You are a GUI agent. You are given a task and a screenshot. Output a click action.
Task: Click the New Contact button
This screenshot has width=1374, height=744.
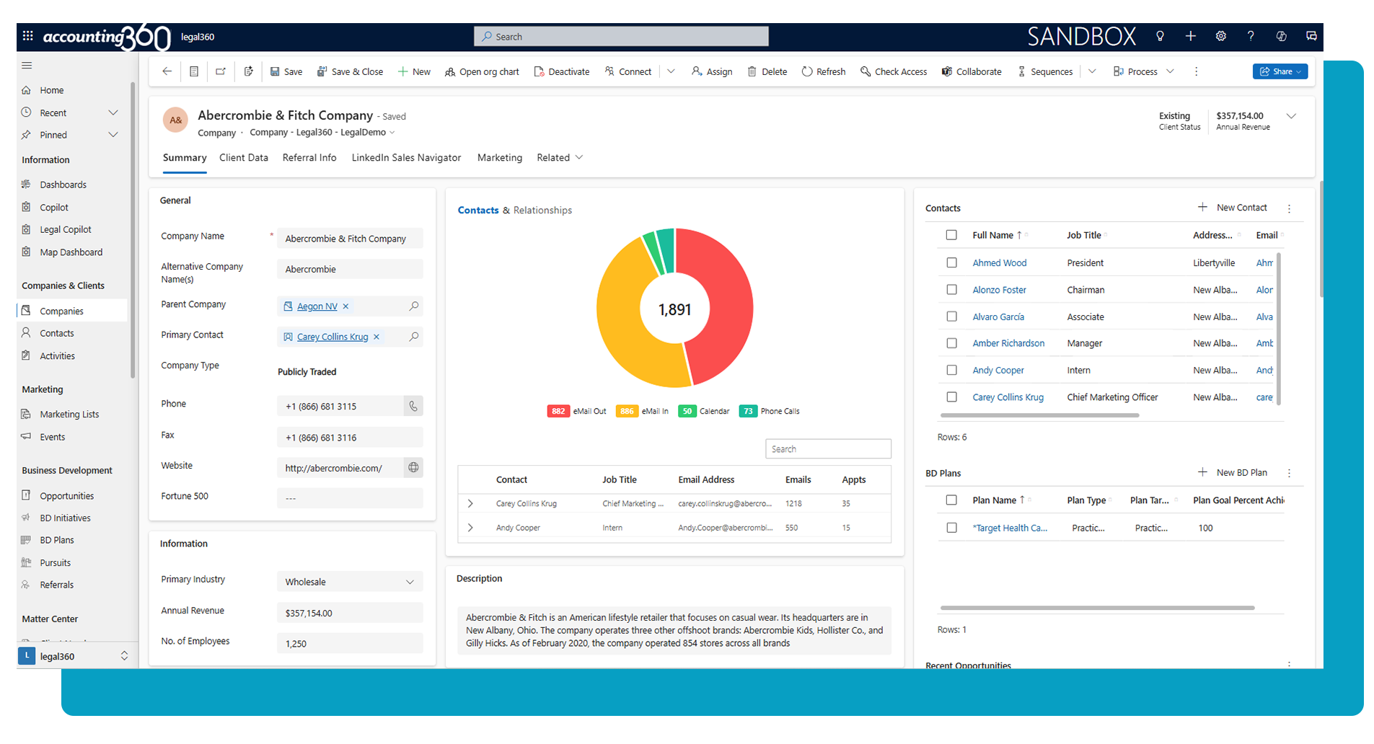(1232, 208)
